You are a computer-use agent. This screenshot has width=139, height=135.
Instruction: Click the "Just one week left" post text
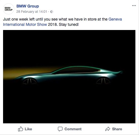point(16,19)
